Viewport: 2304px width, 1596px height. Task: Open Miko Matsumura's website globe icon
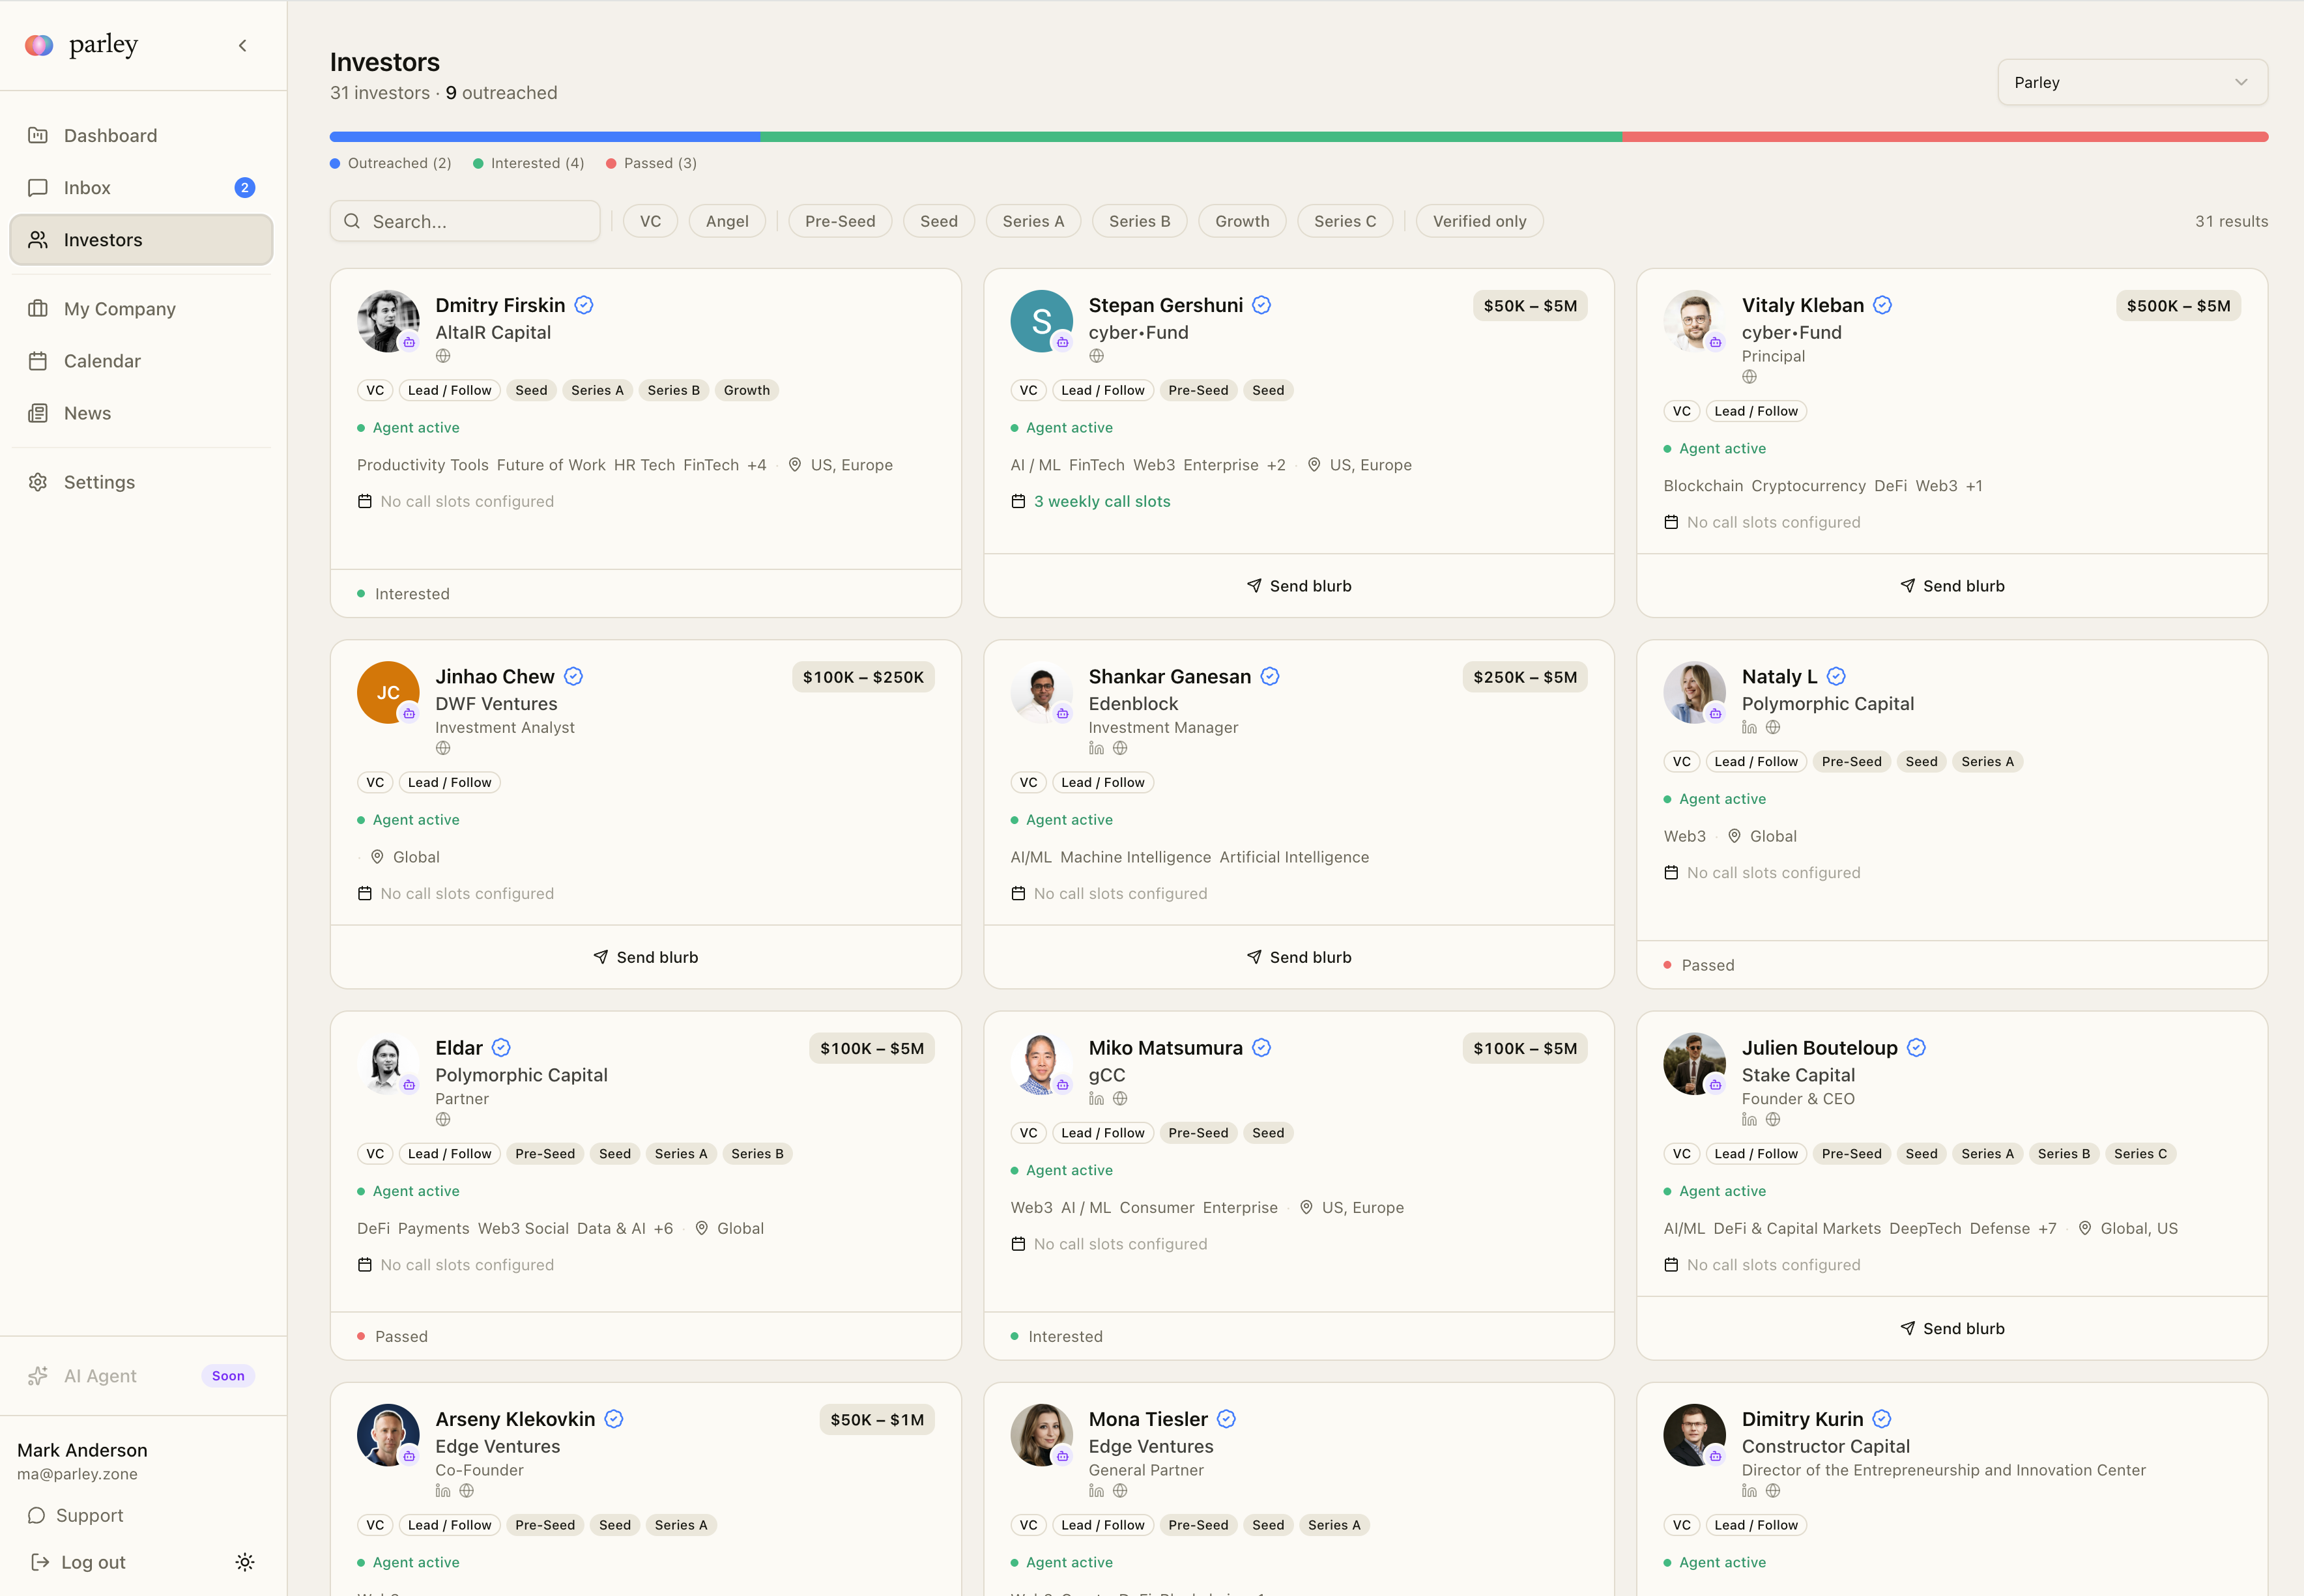[x=1120, y=1098]
